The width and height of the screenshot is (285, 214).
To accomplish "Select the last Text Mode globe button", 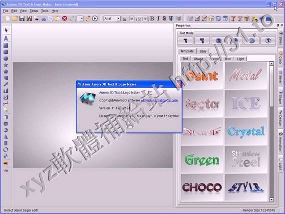I will (x=268, y=40).
